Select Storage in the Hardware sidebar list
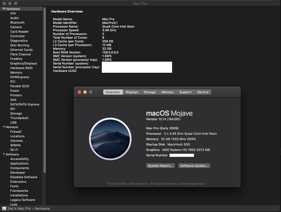The height and width of the screenshot is (212, 281). point(16,113)
